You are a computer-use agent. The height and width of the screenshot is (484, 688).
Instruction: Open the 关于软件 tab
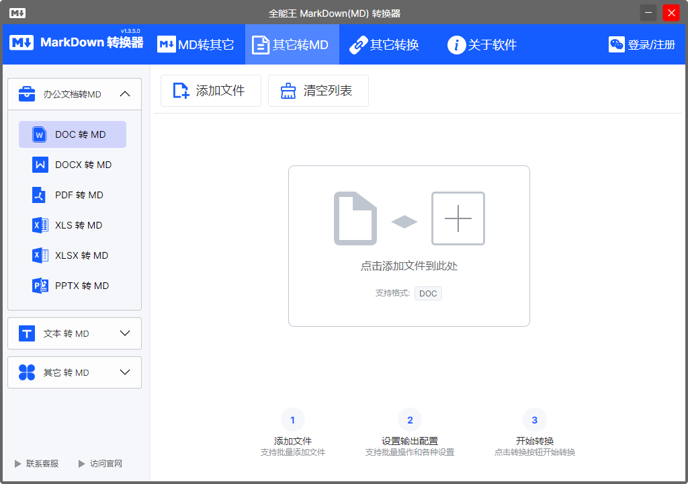pos(482,44)
